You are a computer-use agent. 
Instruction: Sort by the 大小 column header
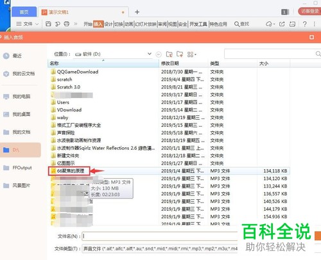[273, 63]
